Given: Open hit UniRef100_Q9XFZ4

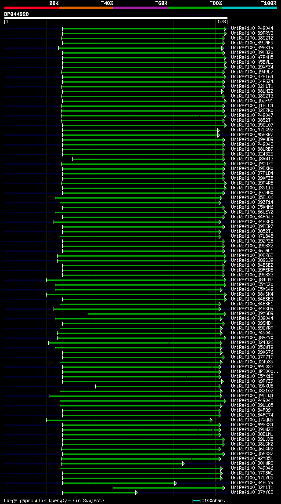Looking at the screenshot, I should (x=252, y=67).
